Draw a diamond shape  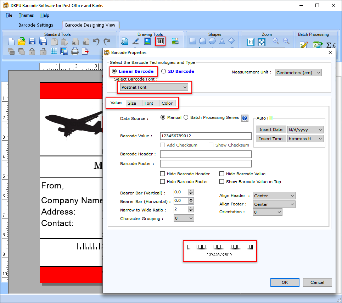[231, 41]
